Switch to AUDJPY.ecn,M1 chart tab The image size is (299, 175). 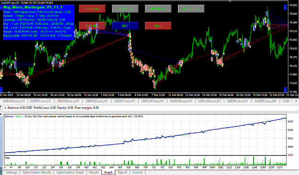coord(265,101)
